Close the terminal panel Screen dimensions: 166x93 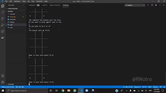pos(164,5)
